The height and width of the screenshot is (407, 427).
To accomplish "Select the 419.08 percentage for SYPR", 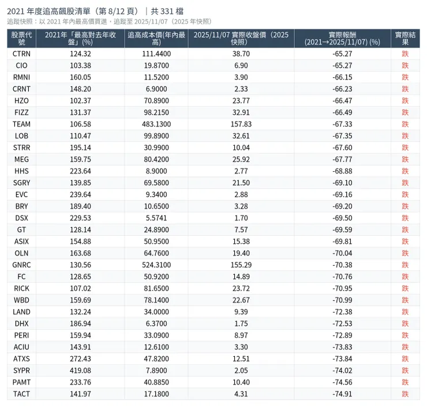I will pyautogui.click(x=80, y=370).
